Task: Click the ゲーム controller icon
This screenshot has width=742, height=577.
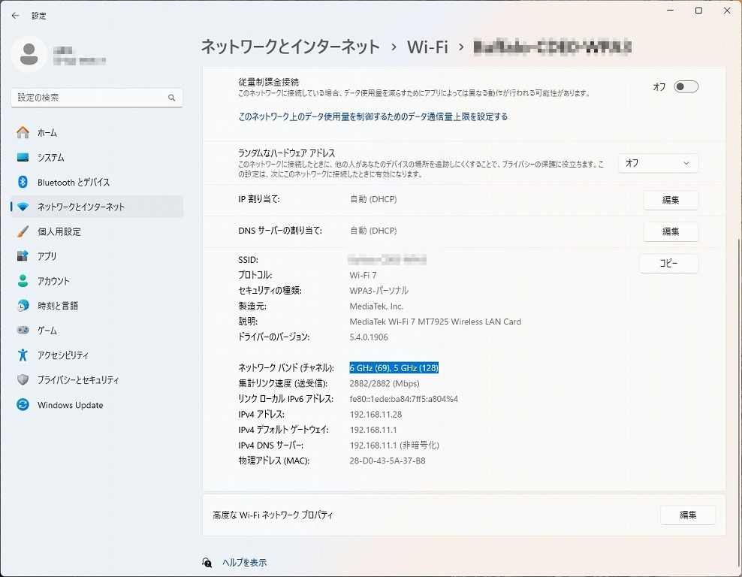Action: coord(23,331)
